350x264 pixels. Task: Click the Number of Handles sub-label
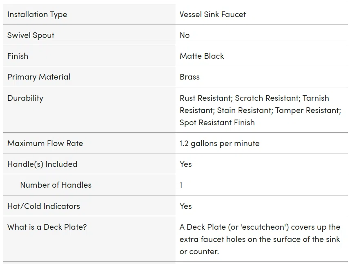coord(56,185)
